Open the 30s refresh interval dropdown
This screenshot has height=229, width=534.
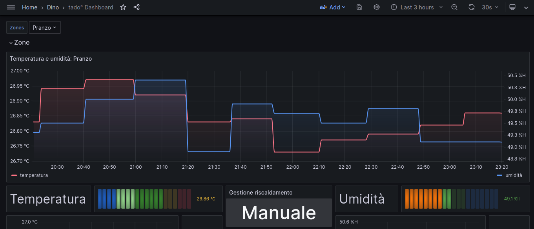tap(490, 7)
